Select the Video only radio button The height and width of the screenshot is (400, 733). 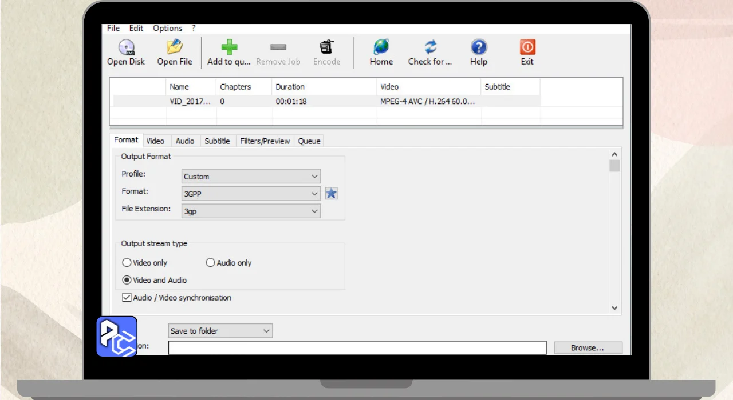[127, 263]
